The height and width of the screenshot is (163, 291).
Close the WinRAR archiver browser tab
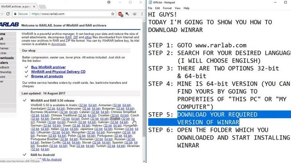[34, 6]
